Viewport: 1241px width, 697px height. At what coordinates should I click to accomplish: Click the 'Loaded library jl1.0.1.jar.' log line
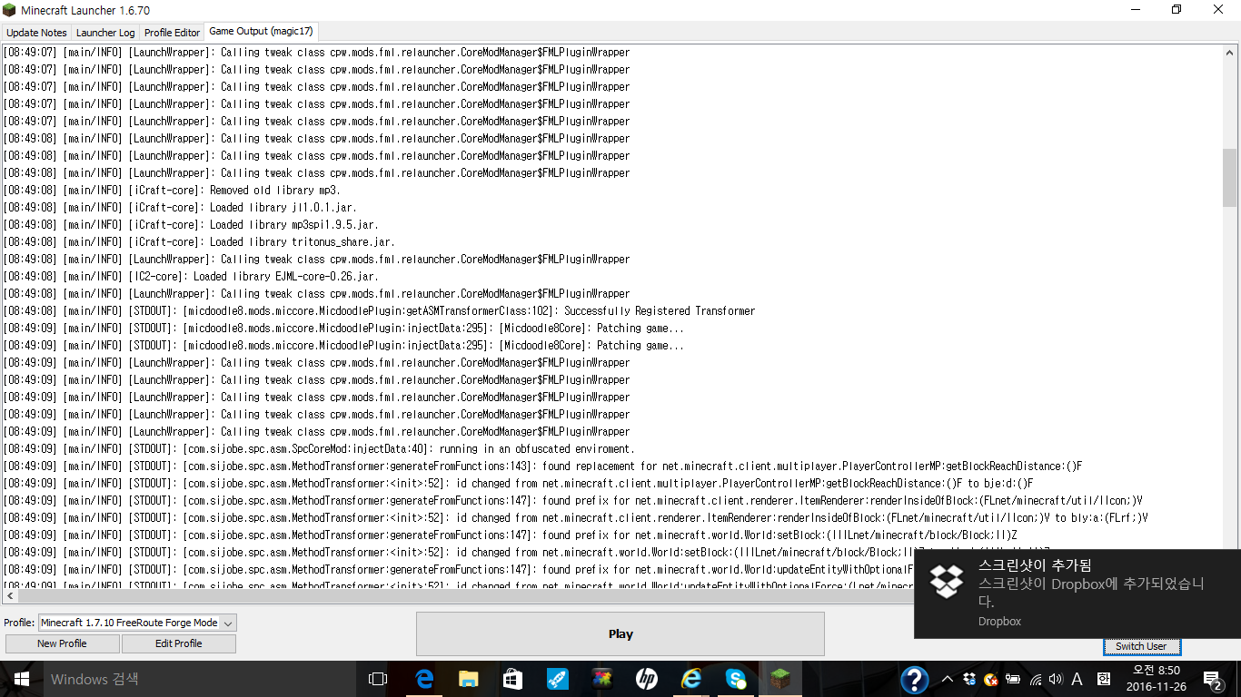click(x=180, y=207)
